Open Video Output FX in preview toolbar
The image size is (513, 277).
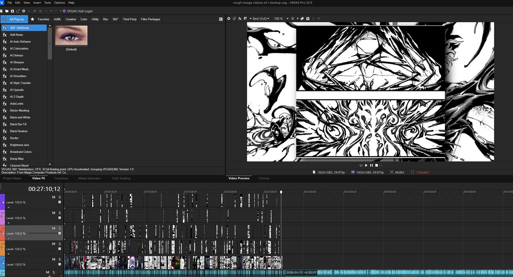[240, 19]
